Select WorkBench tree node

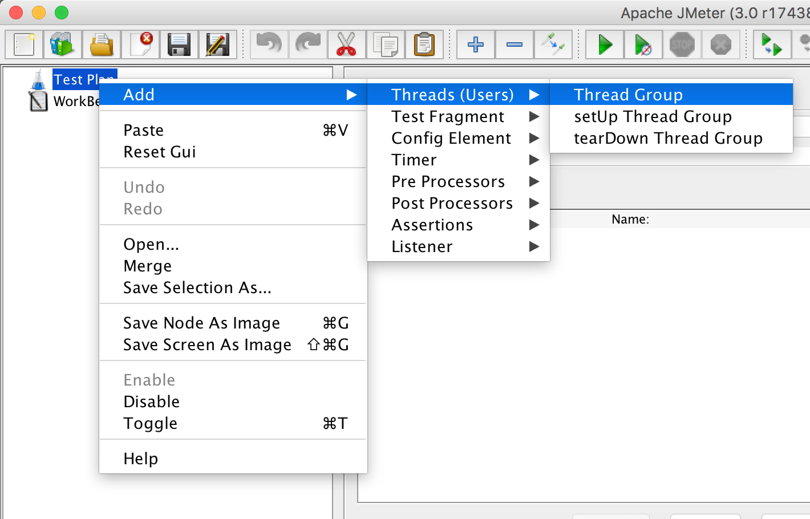coord(76,102)
